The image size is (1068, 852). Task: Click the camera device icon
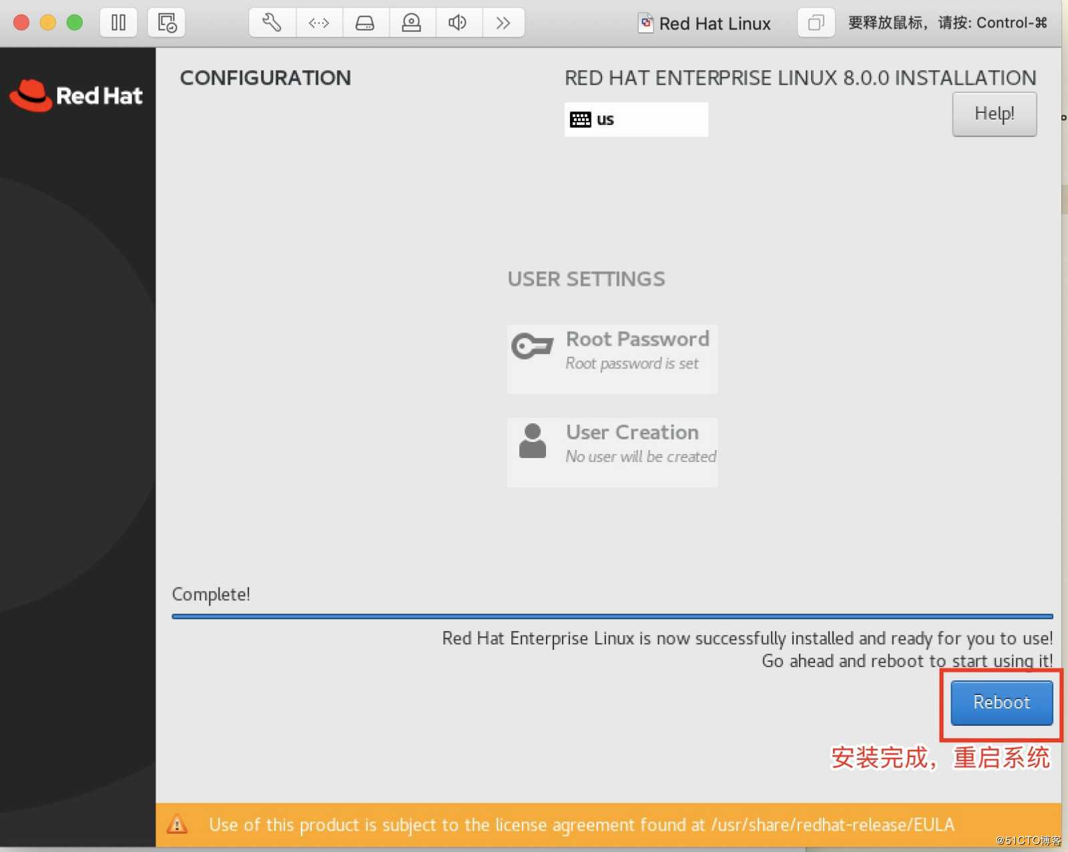[412, 23]
